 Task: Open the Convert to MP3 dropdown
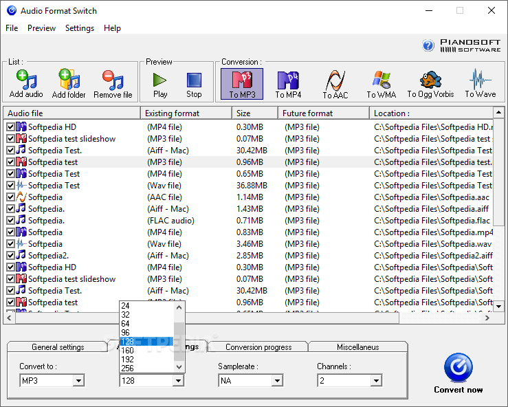(78, 380)
